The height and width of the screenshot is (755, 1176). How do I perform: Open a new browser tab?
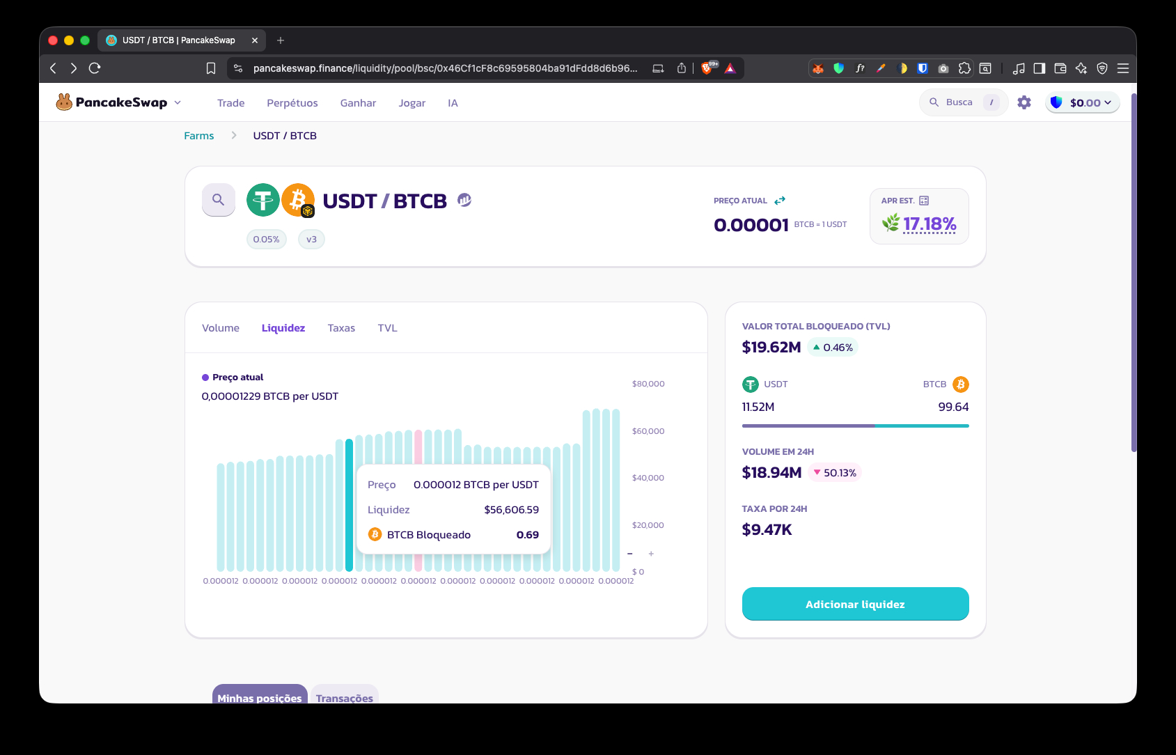pyautogui.click(x=281, y=40)
